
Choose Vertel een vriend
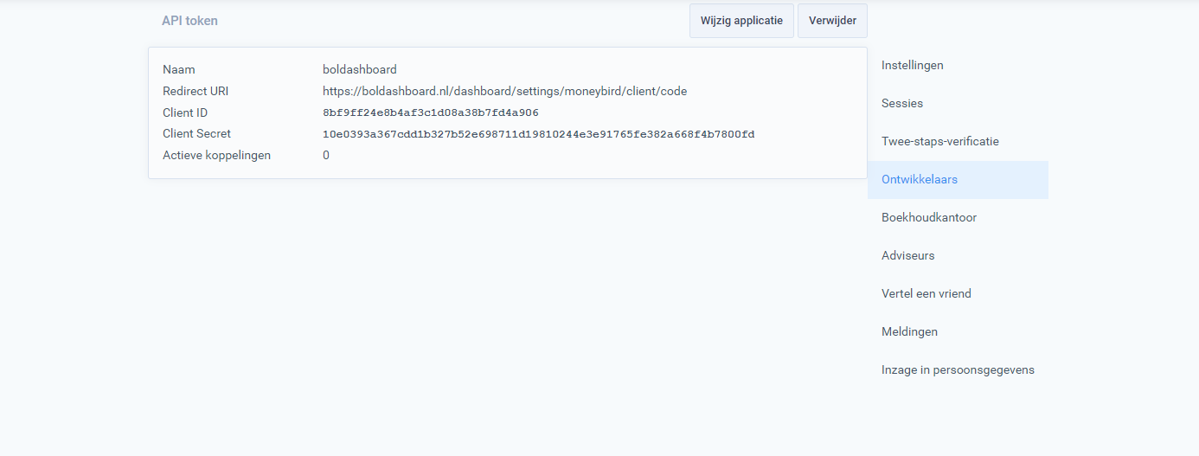[926, 293]
